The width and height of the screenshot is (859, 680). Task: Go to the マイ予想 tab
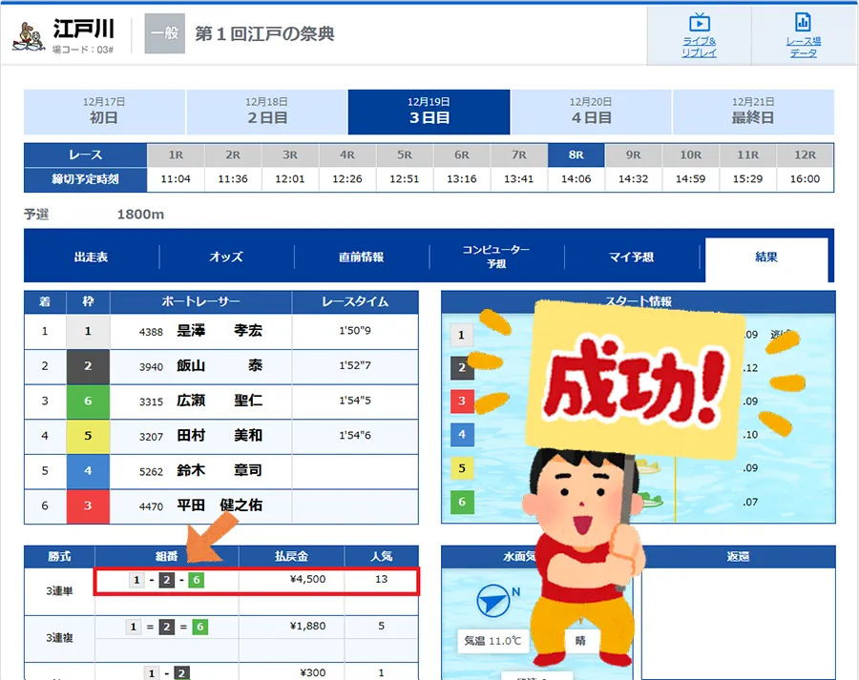click(x=632, y=258)
